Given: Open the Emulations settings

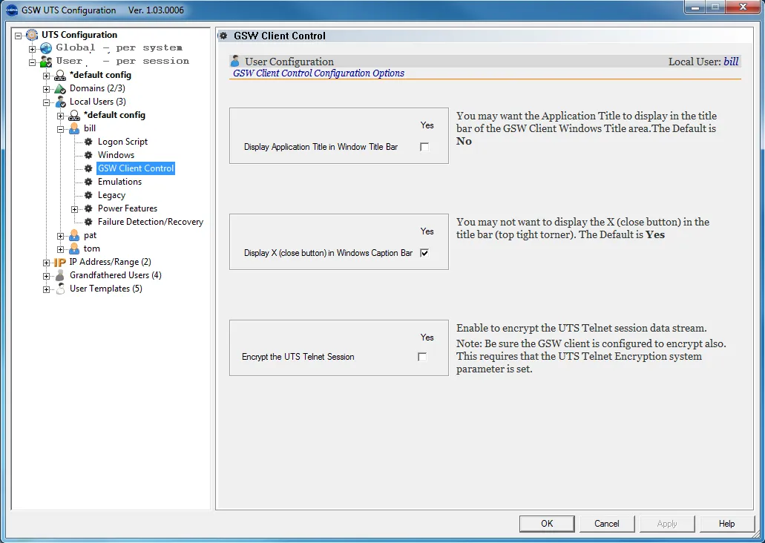Looking at the screenshot, I should pyautogui.click(x=119, y=182).
